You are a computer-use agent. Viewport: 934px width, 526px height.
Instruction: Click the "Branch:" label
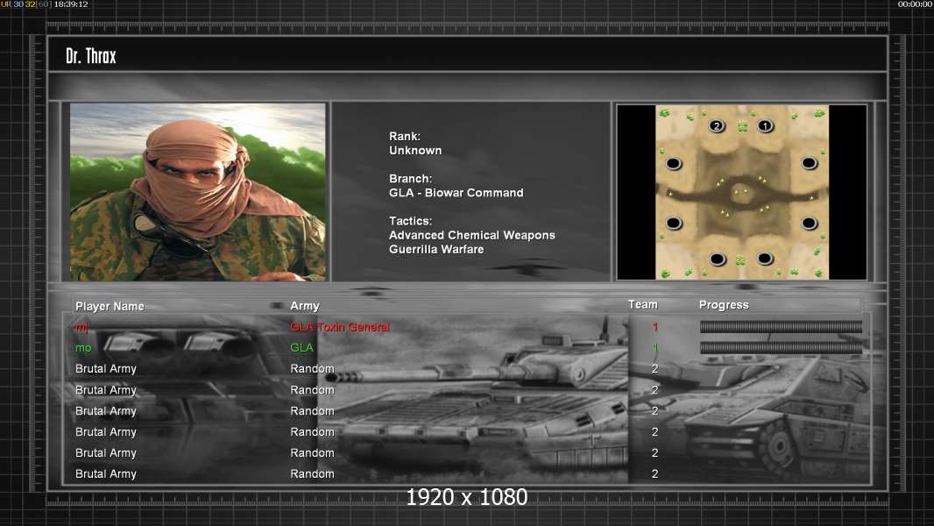click(x=410, y=179)
